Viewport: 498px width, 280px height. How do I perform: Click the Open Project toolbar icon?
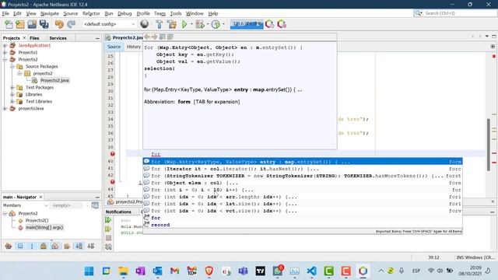pyautogui.click(x=32, y=24)
